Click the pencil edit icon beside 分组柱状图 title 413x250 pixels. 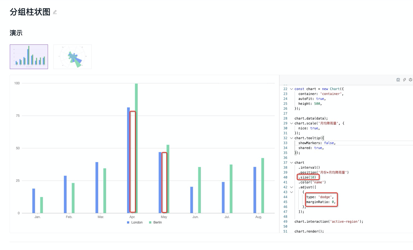[x=55, y=12]
